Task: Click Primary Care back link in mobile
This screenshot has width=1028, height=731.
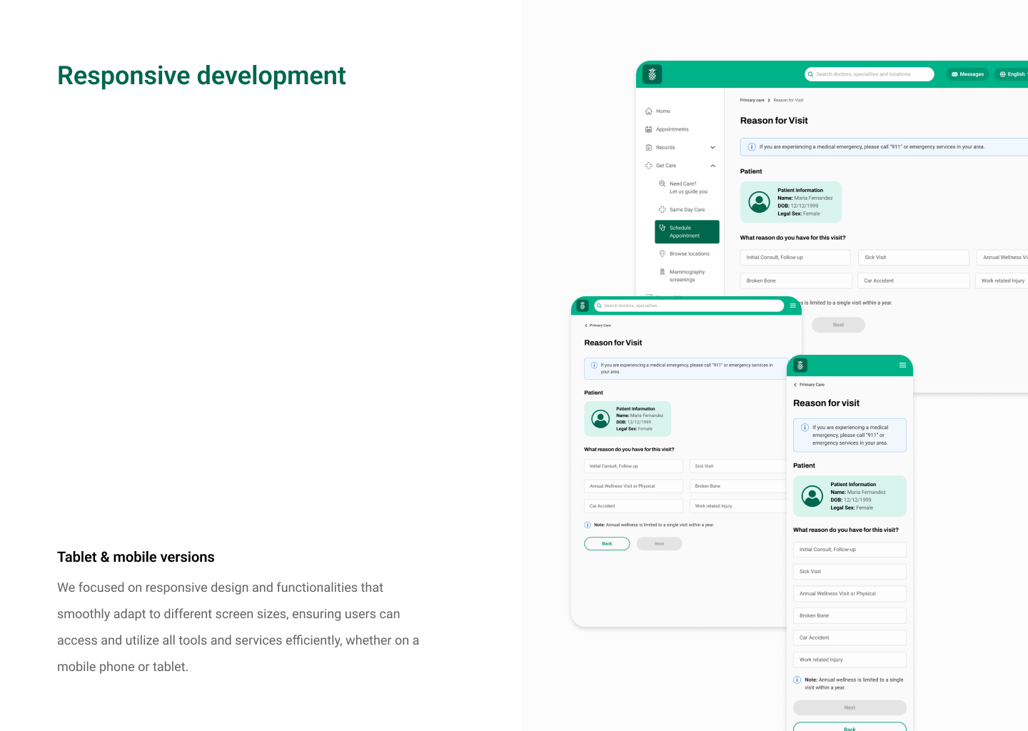Action: coord(810,385)
